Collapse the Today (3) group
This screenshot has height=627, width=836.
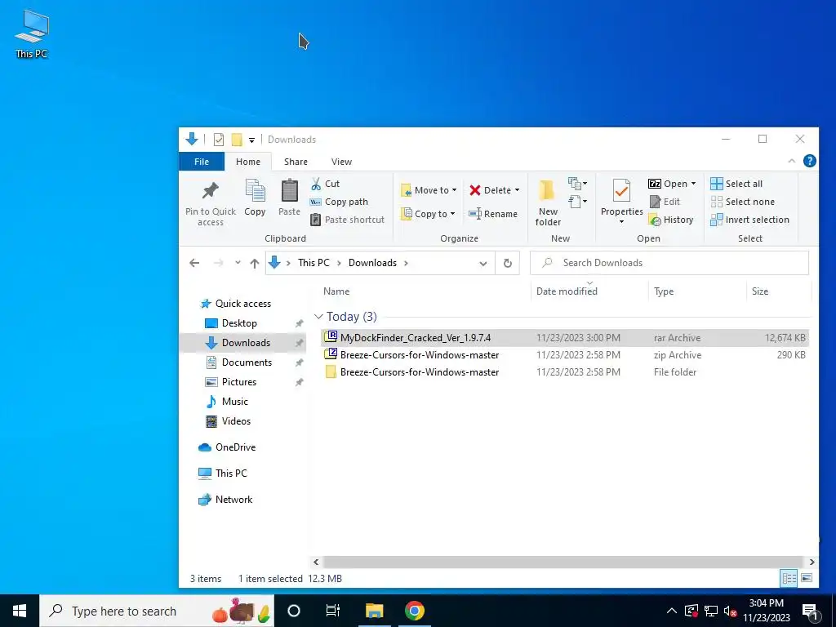319,317
